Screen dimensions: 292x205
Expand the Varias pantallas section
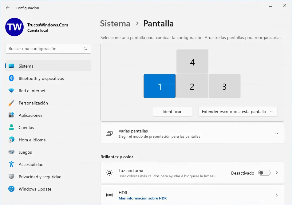(x=192, y=133)
